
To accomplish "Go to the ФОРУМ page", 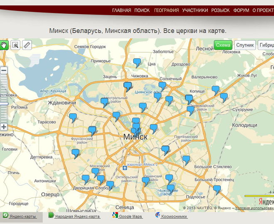I will (241, 10).
